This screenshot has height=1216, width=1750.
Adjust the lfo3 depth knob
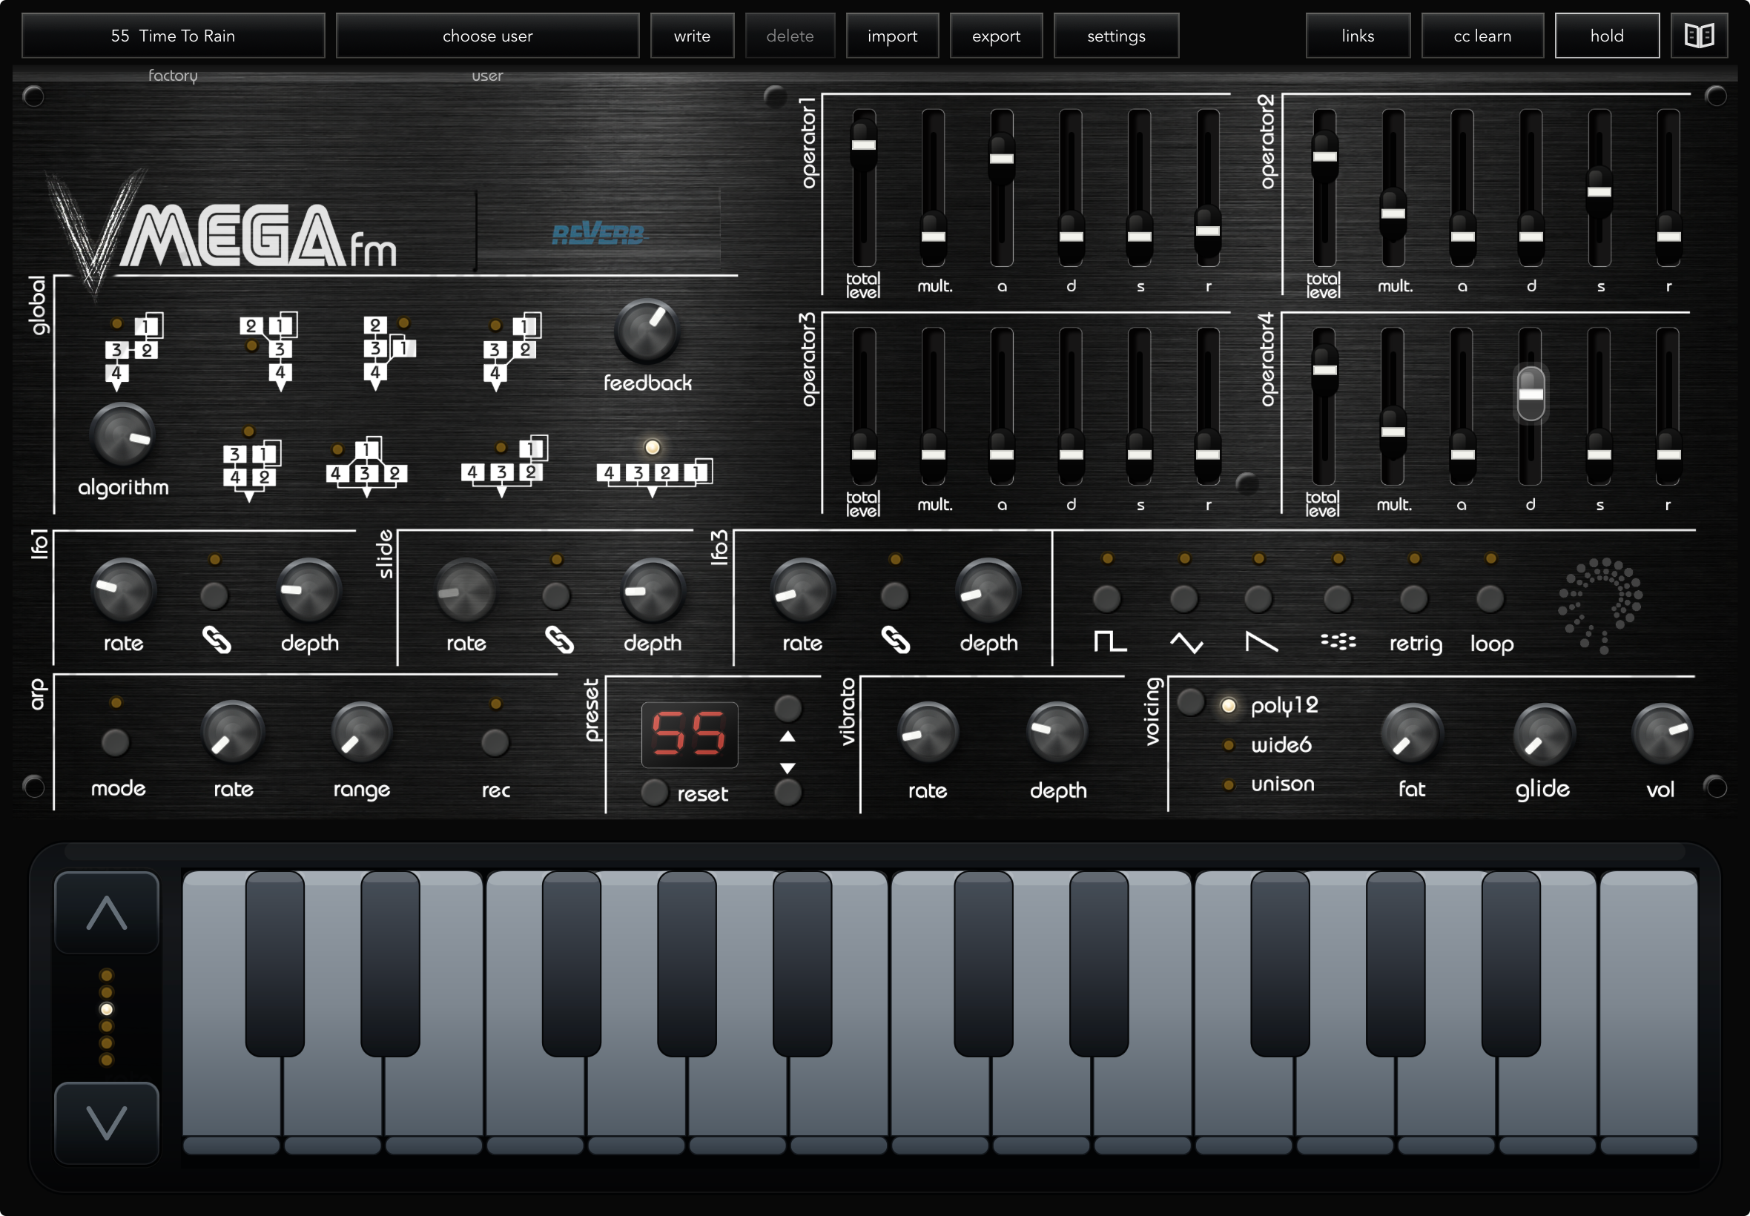coord(988,589)
